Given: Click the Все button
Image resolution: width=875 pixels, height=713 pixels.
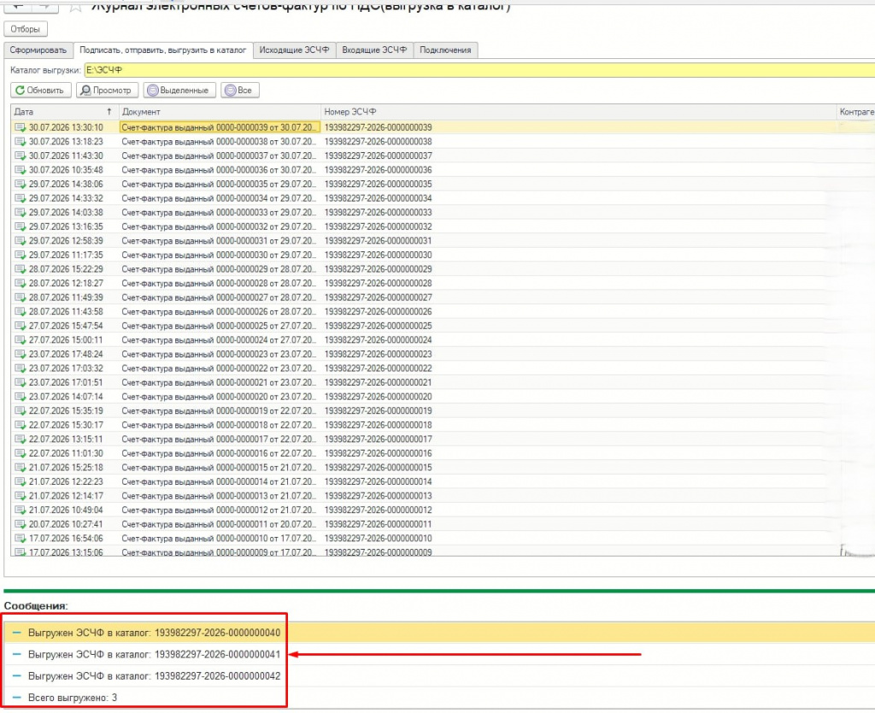Looking at the screenshot, I should click(240, 91).
